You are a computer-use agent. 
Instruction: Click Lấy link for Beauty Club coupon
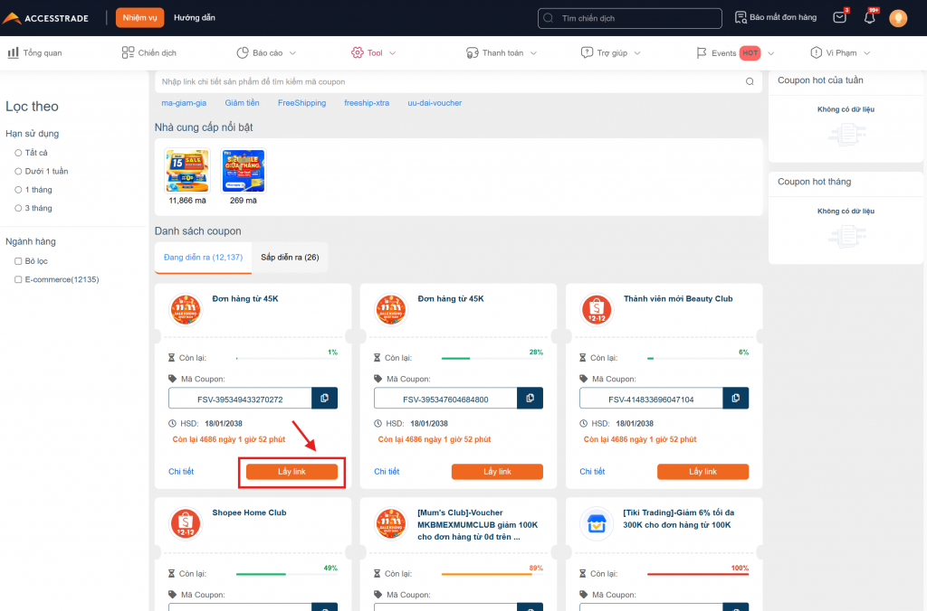click(x=702, y=472)
